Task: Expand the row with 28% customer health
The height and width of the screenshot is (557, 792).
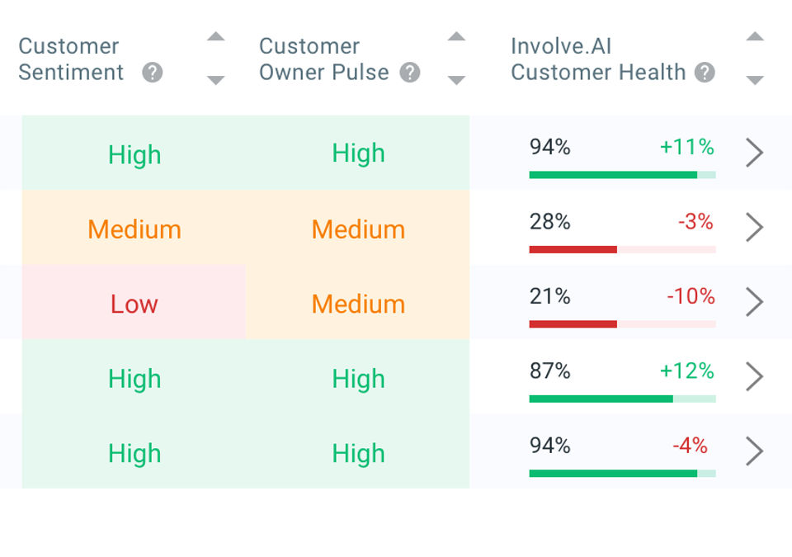Action: [x=754, y=227]
